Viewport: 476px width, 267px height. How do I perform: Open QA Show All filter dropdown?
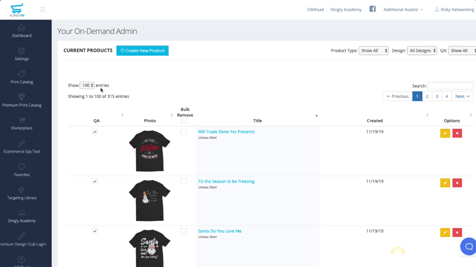pyautogui.click(x=462, y=51)
